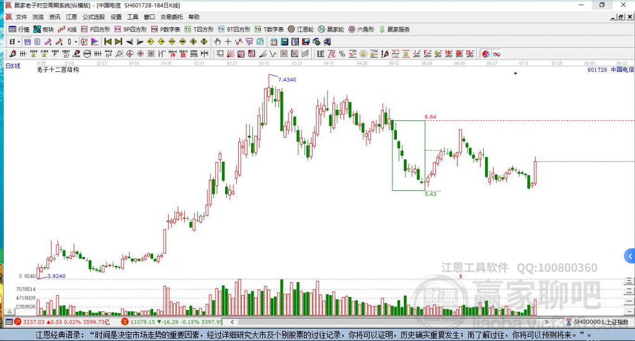The width and height of the screenshot is (635, 341).
Task: Select the hand pan tool
Action: 218,42
